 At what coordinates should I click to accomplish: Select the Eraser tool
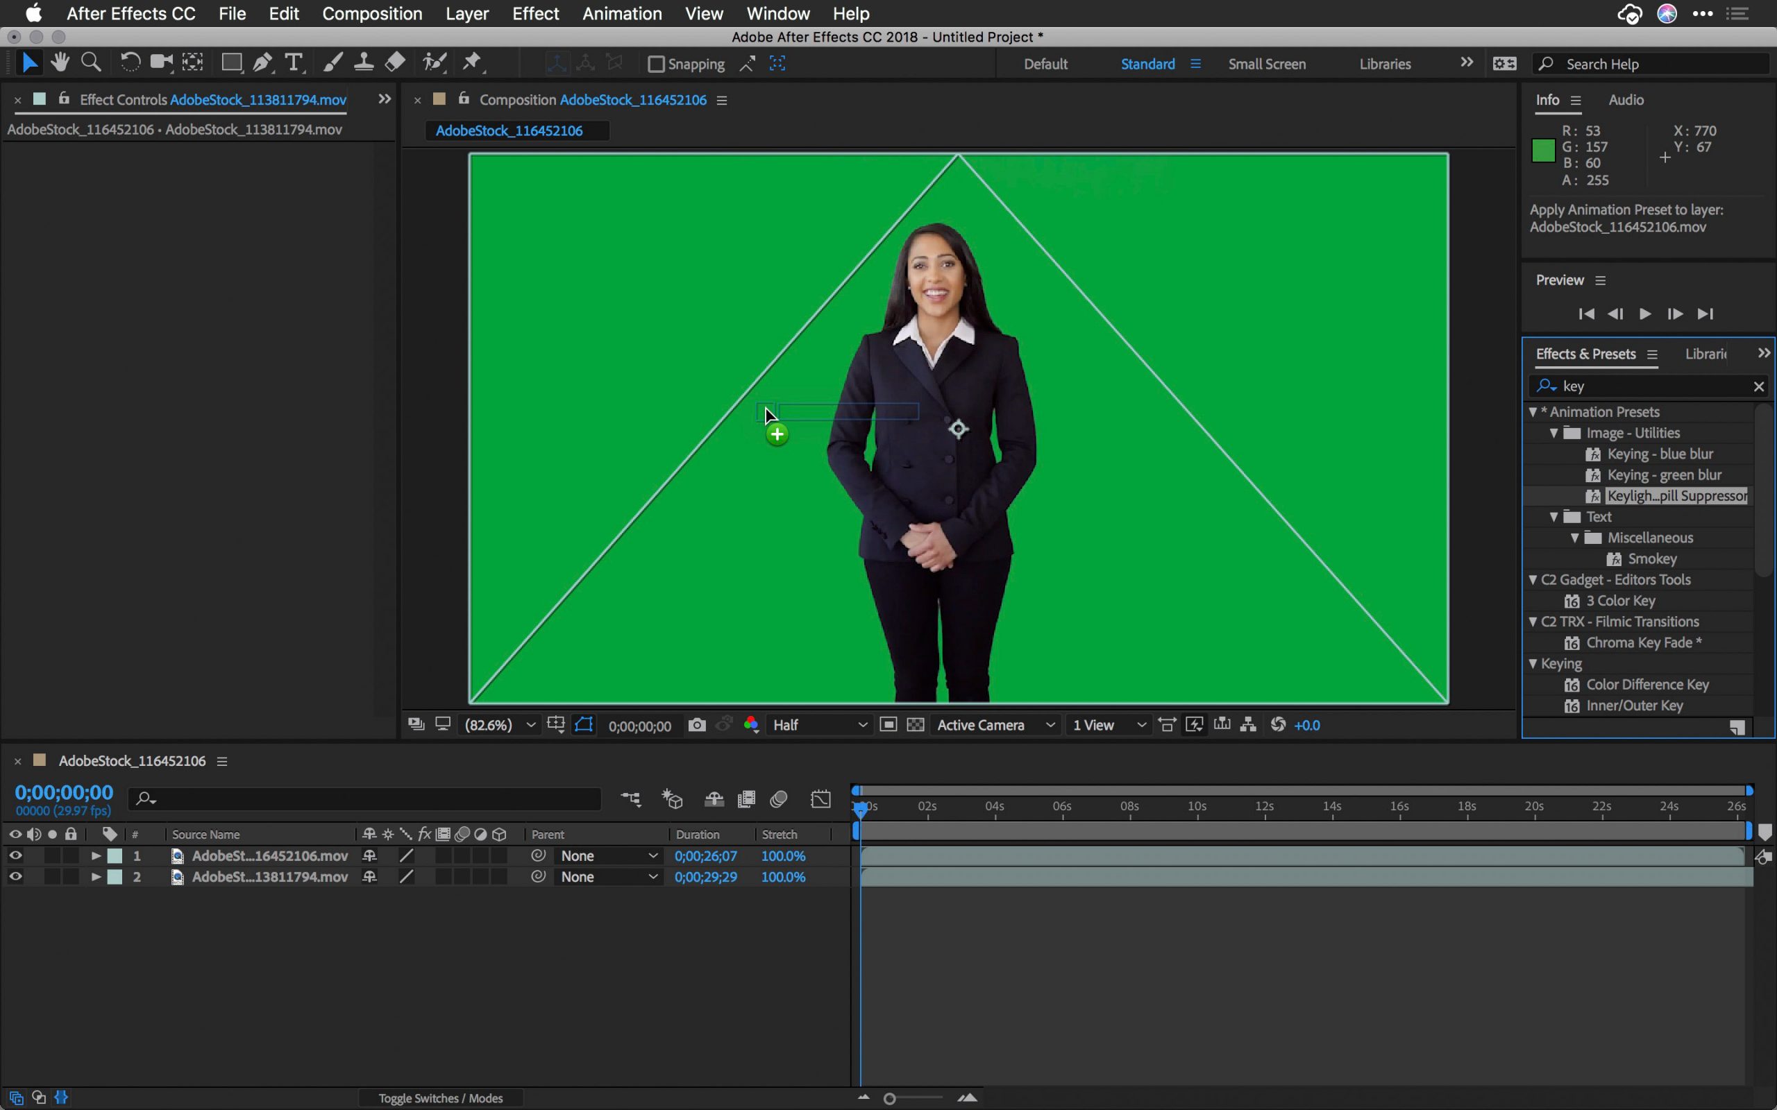(395, 63)
